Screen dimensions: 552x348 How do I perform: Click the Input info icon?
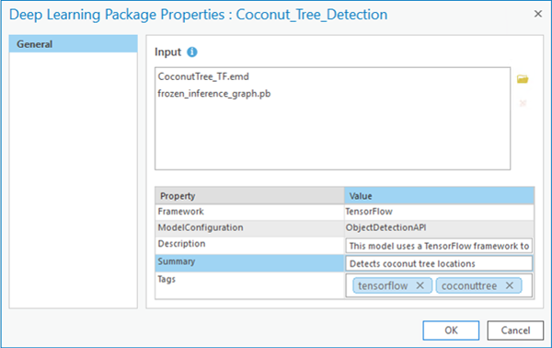pyautogui.click(x=192, y=52)
